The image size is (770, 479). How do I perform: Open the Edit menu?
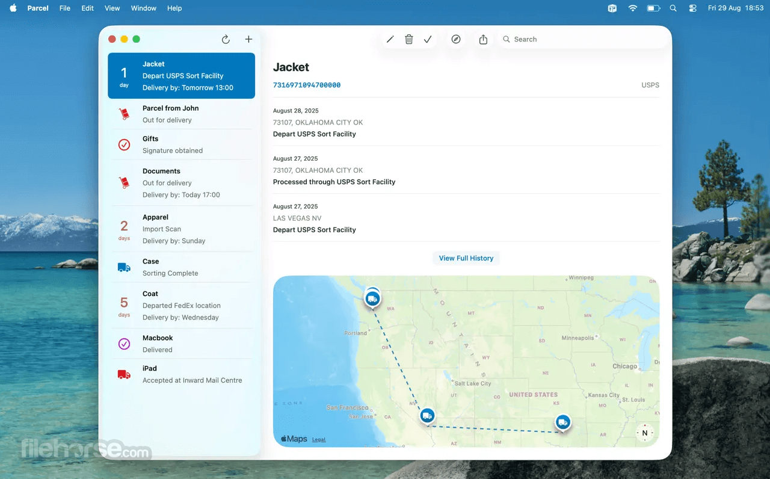click(88, 8)
